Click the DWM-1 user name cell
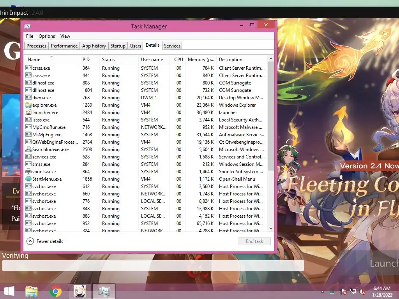This screenshot has width=399, height=299. (149, 98)
